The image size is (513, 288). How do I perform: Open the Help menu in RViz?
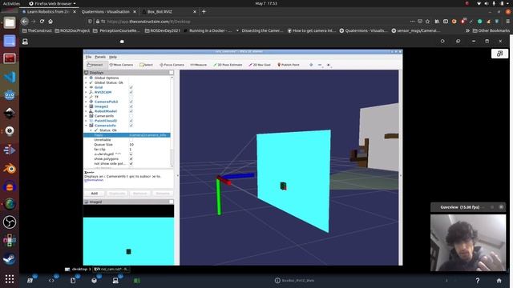113,57
